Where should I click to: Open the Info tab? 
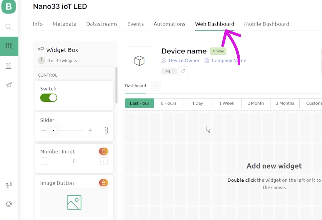tap(38, 24)
